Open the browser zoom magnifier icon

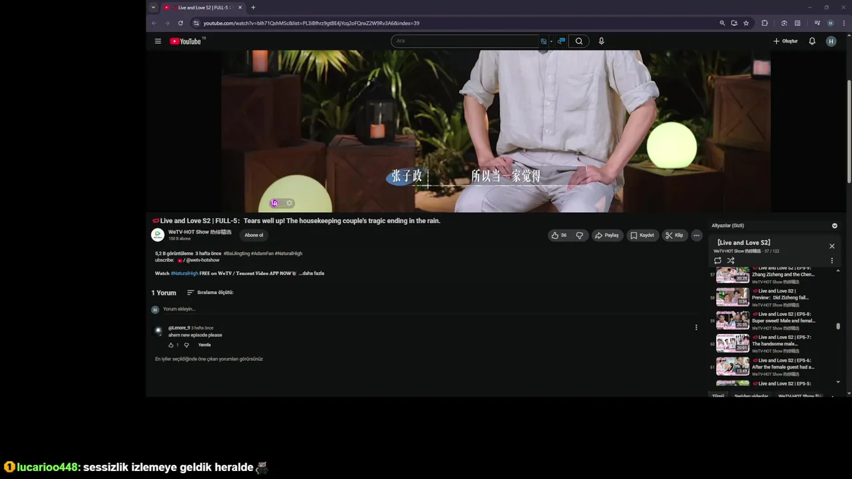pyautogui.click(x=722, y=23)
